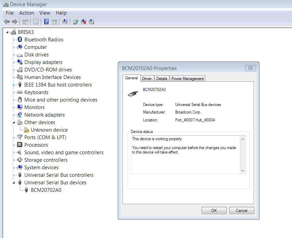This screenshot has width=292, height=238.
Task: Collapse the Other devices node
Action: 14,122
